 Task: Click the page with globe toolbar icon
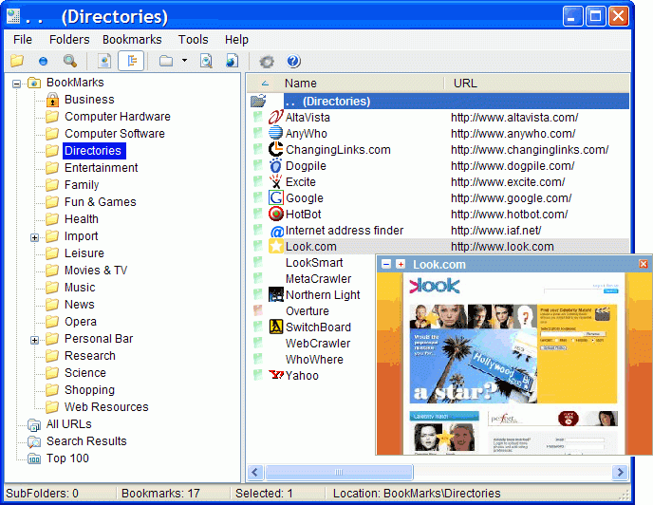pyautogui.click(x=232, y=61)
